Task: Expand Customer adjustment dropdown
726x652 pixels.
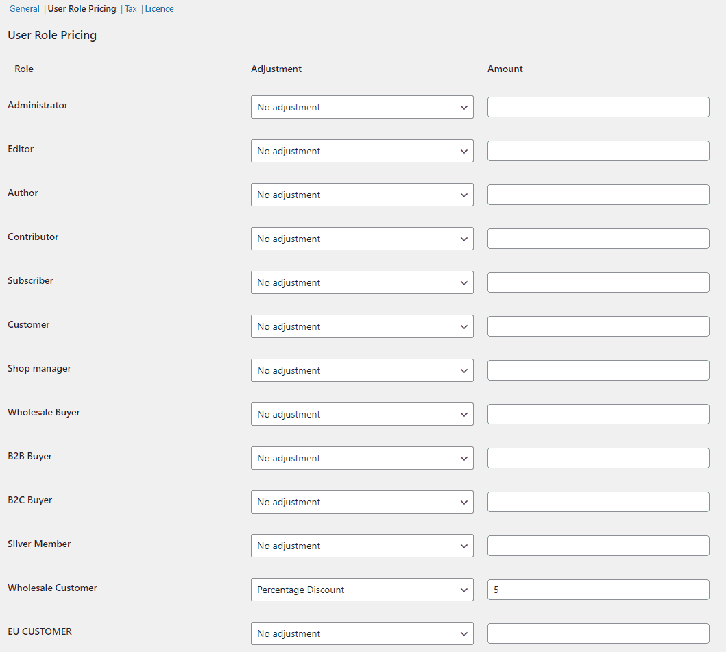Action: coord(362,326)
